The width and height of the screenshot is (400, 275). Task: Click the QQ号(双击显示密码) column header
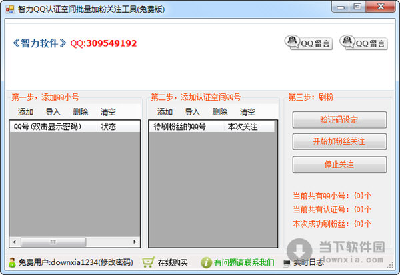[53, 127]
